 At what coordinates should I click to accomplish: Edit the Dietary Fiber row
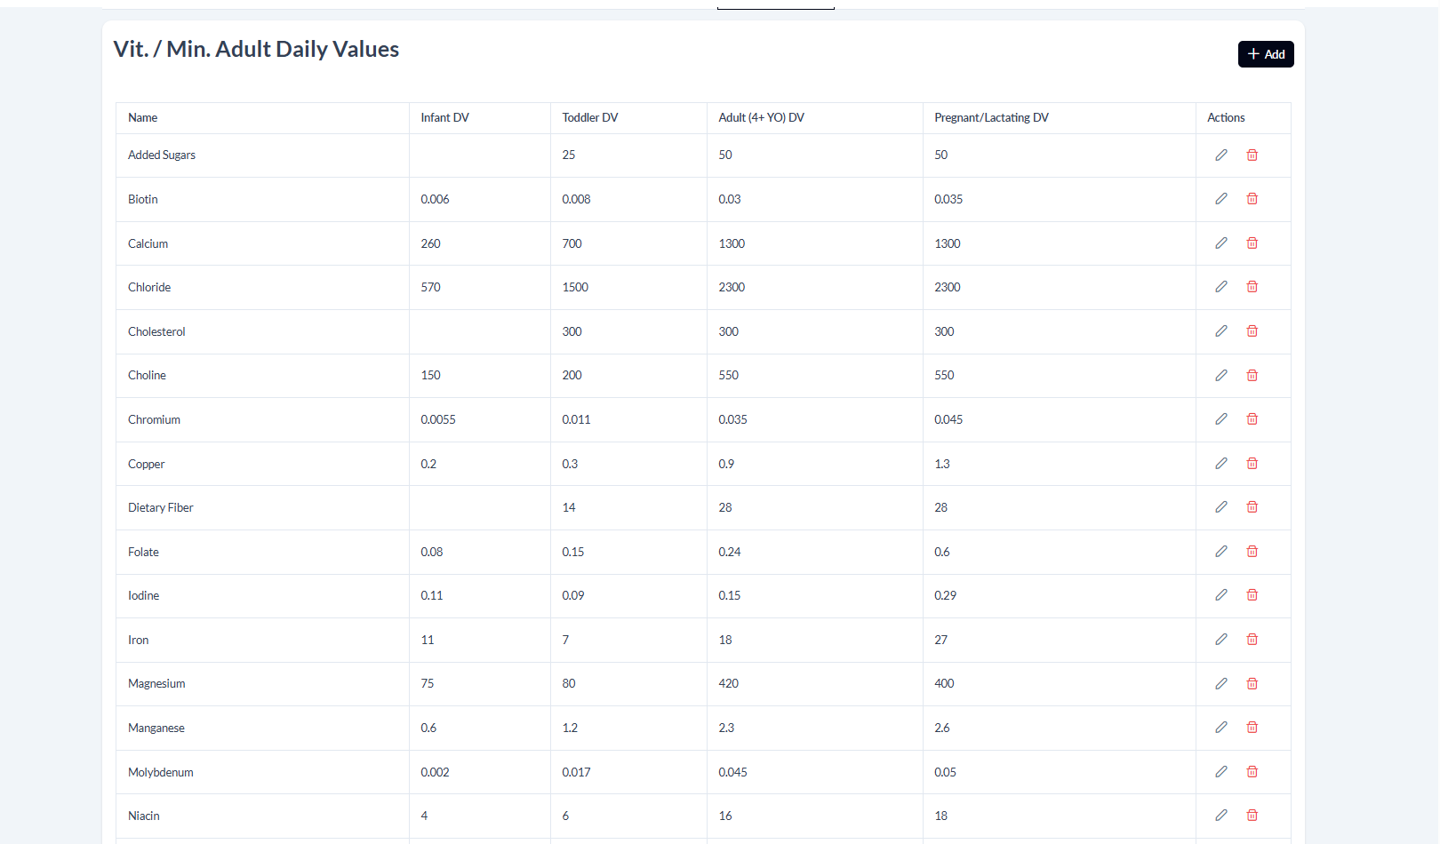coord(1221,507)
